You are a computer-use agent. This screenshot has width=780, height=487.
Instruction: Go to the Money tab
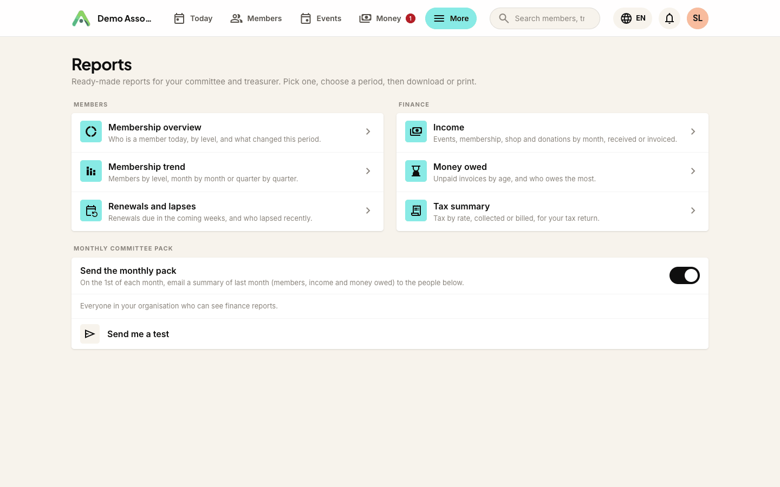pyautogui.click(x=387, y=18)
